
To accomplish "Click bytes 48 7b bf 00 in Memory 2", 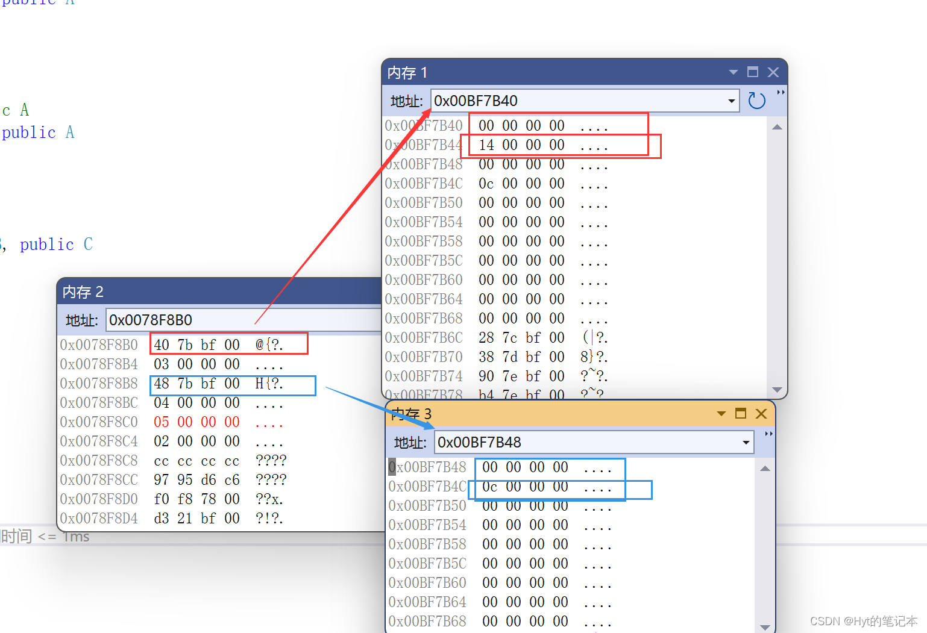I will point(196,384).
